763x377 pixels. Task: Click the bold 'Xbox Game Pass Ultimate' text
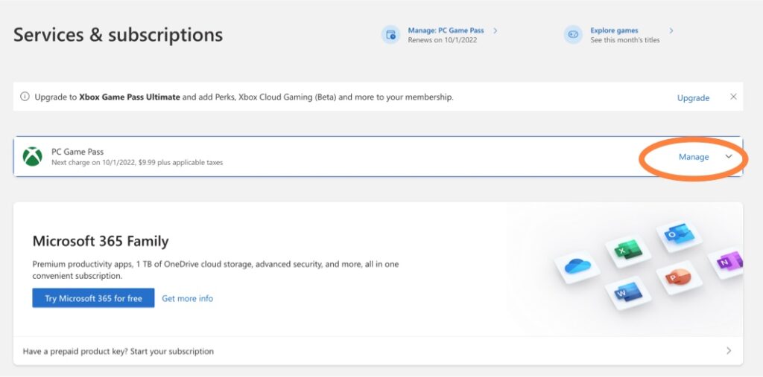pyautogui.click(x=130, y=97)
